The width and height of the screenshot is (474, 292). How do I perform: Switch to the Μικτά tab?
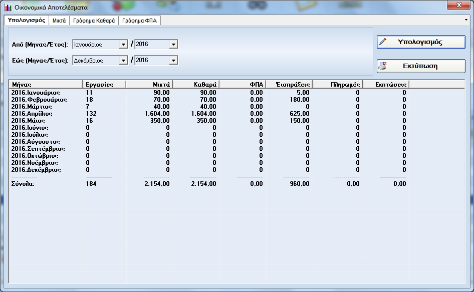[60, 21]
